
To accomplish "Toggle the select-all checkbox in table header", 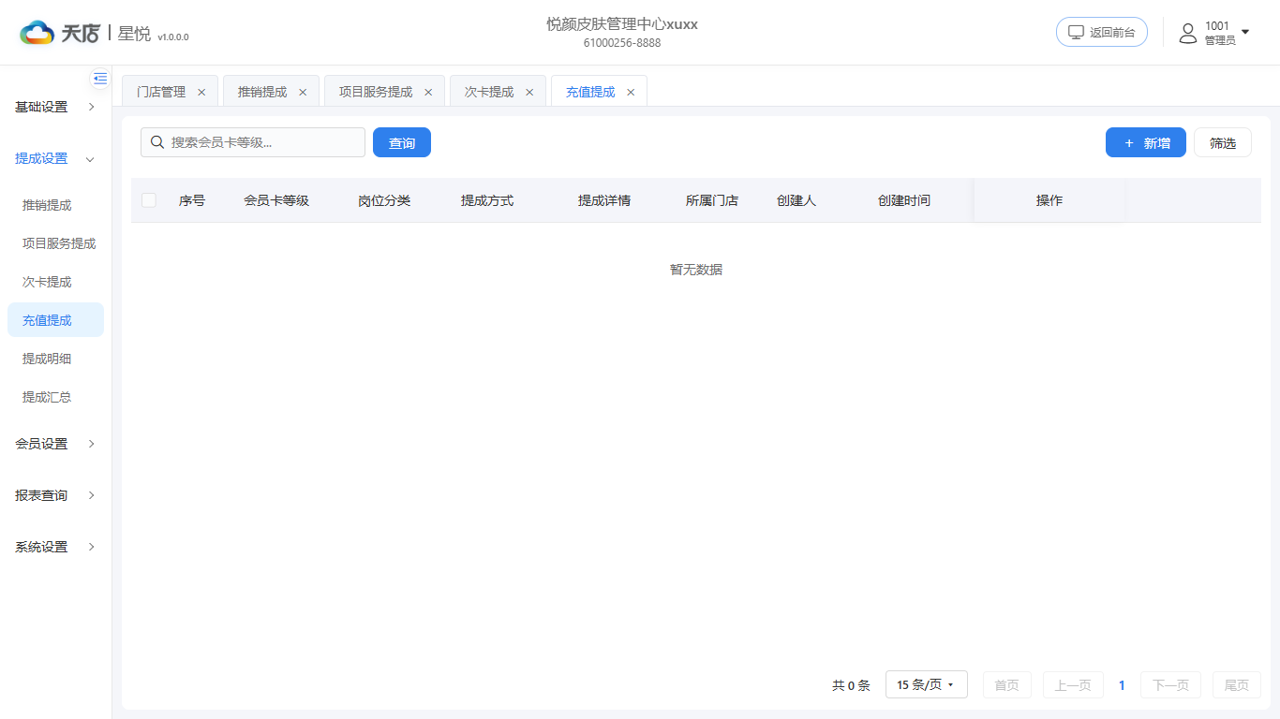I will [149, 200].
